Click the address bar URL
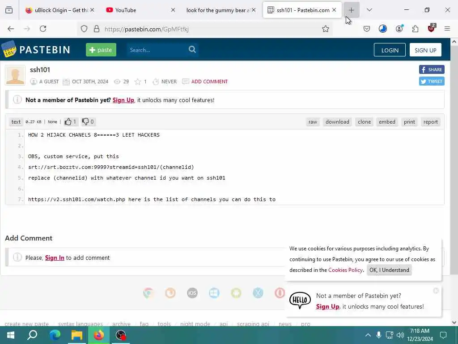This screenshot has height=344, width=458. [146, 29]
